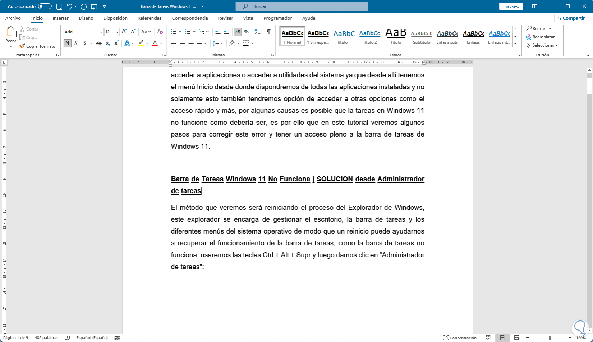Click the vertical scrollbar thumb
593x342 pixels.
point(589,86)
